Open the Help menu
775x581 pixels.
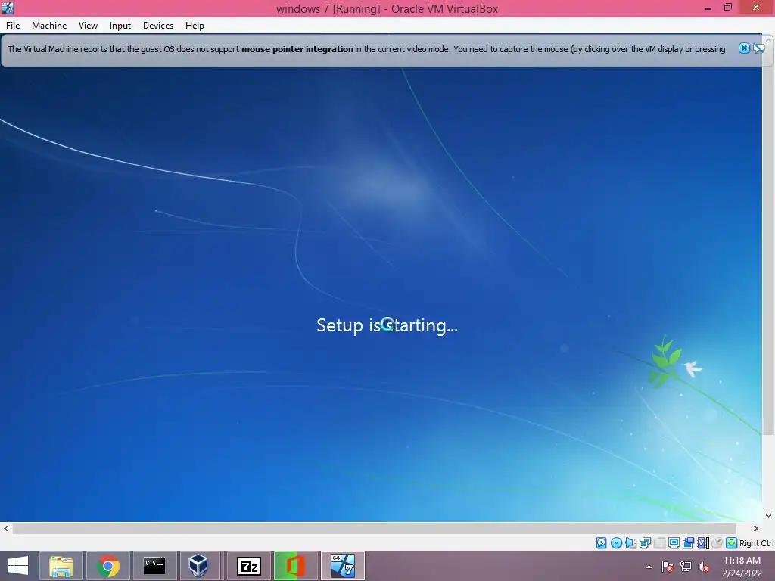point(195,26)
